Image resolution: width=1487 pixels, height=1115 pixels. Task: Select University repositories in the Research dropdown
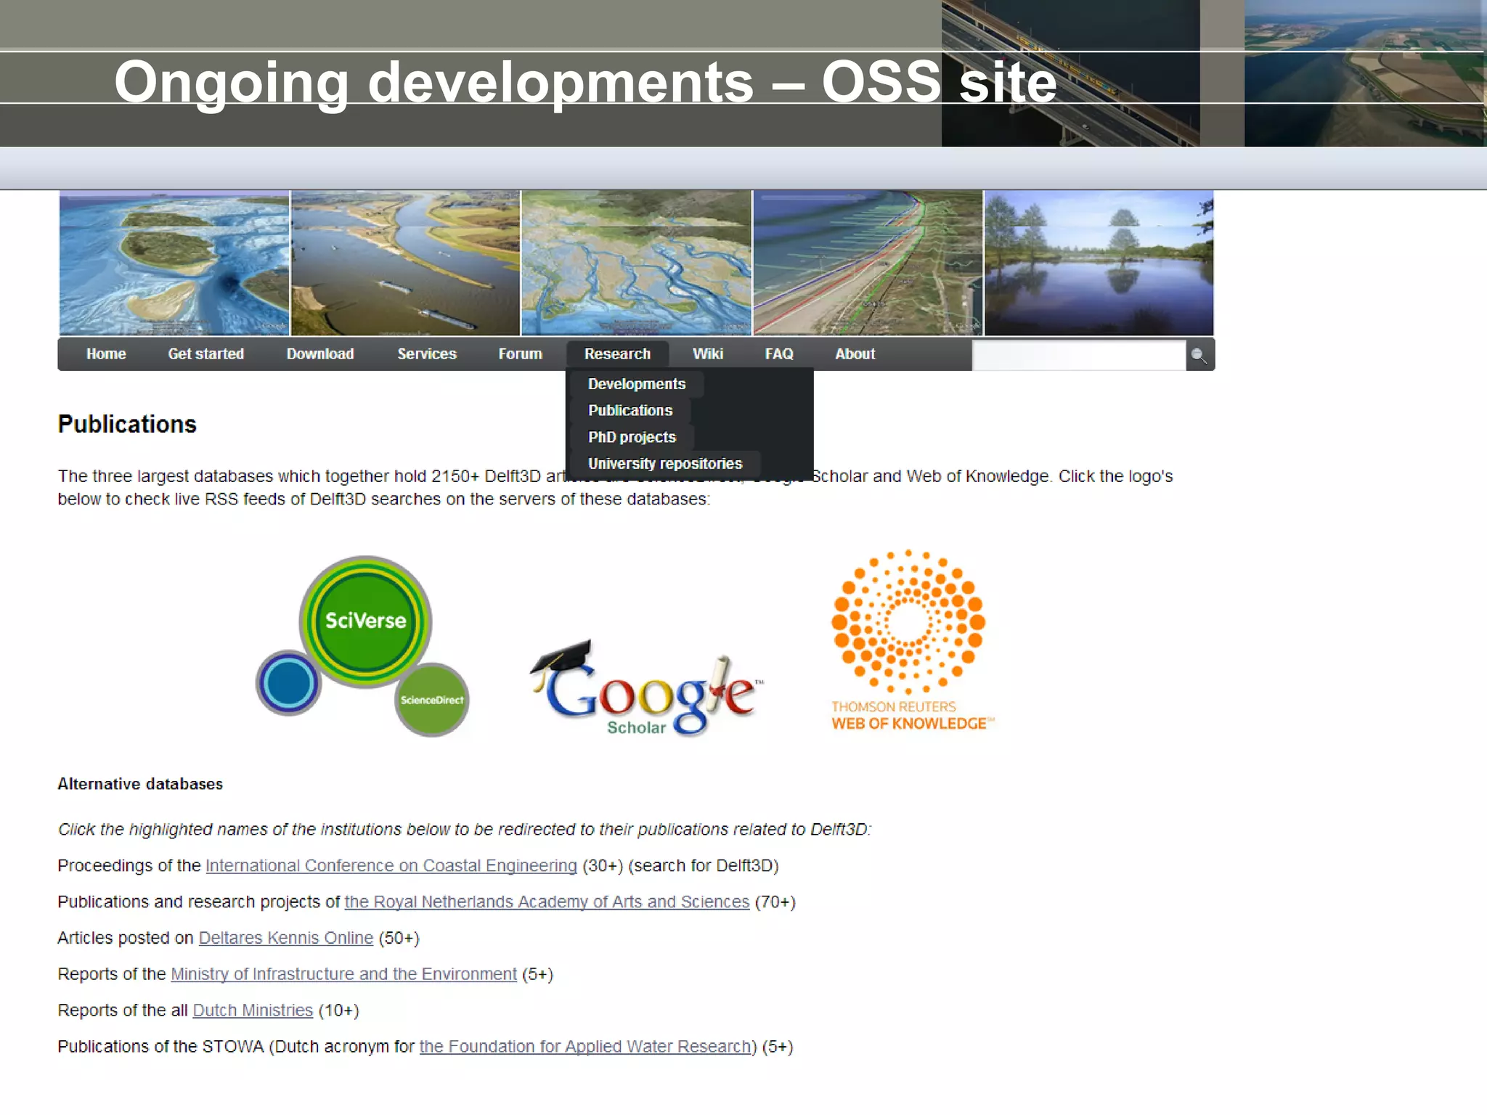(665, 464)
